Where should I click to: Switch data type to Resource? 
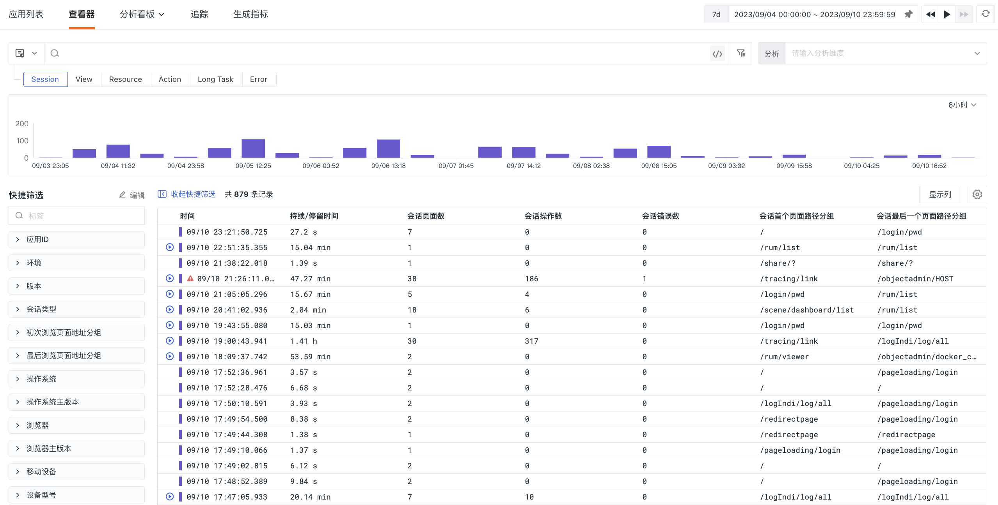[126, 79]
